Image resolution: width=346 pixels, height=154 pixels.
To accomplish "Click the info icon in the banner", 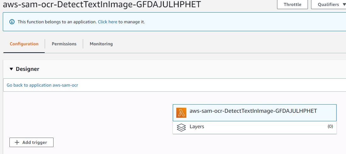I will (12, 22).
